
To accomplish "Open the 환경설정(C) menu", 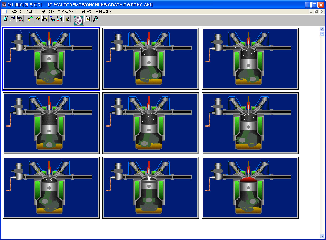I will 68,11.
